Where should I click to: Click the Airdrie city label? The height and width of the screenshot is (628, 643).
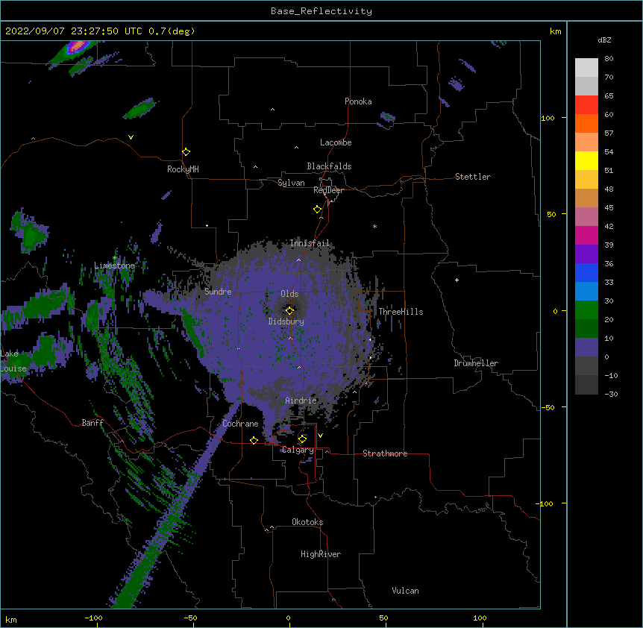pyautogui.click(x=301, y=401)
